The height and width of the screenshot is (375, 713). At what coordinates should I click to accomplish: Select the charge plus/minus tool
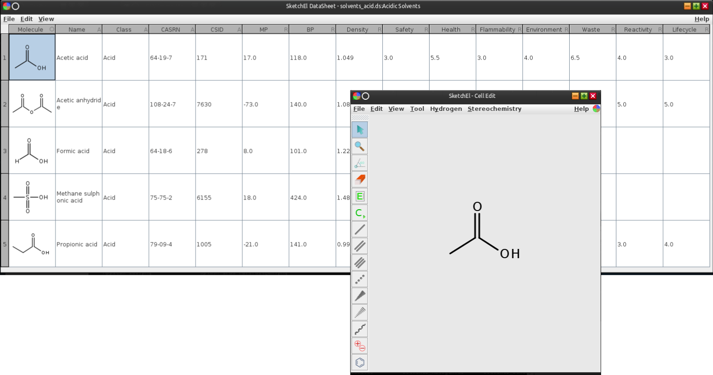pyautogui.click(x=360, y=346)
